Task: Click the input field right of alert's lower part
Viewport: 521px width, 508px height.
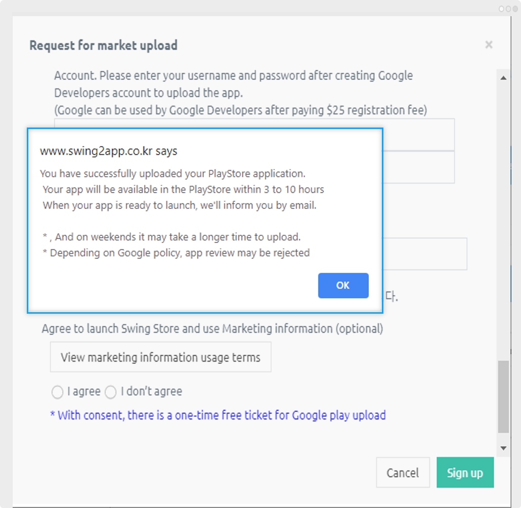Action: tap(425, 253)
